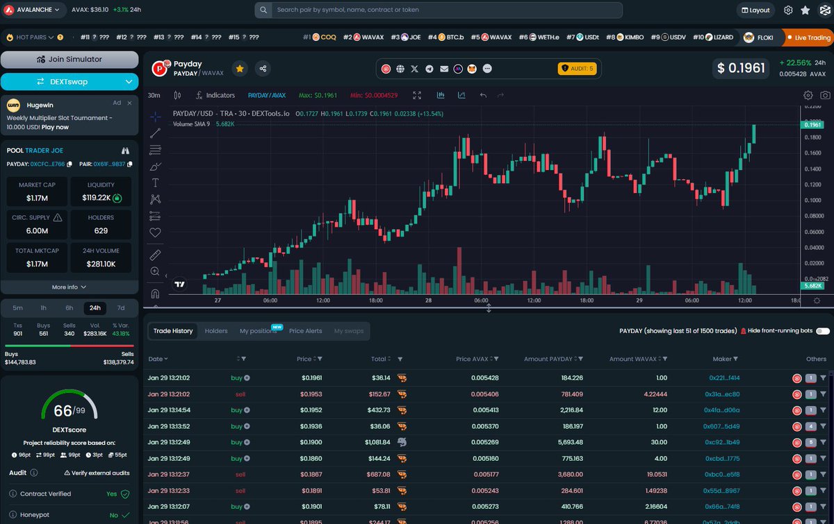Open the Layout options

pyautogui.click(x=755, y=10)
